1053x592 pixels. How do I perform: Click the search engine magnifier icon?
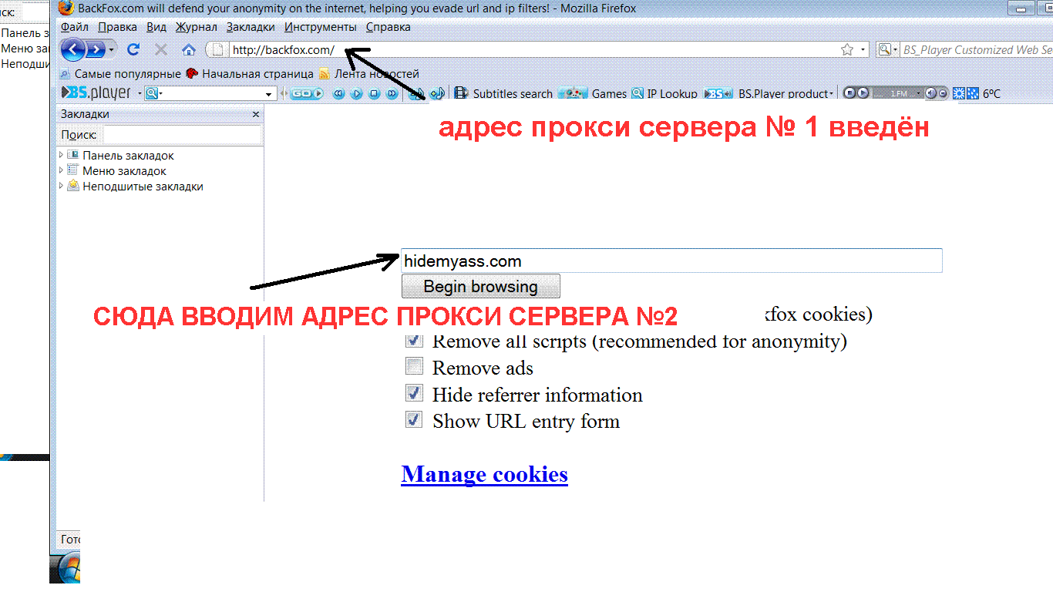click(884, 49)
